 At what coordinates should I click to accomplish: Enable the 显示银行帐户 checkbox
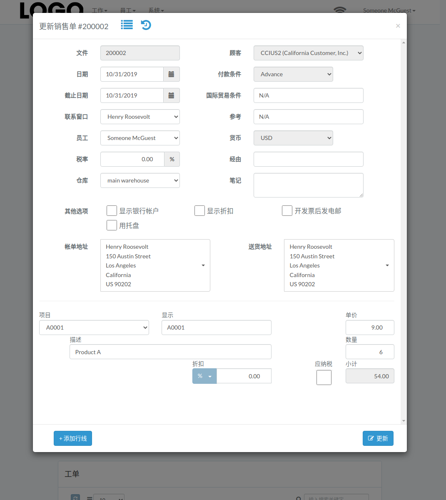pyautogui.click(x=112, y=211)
